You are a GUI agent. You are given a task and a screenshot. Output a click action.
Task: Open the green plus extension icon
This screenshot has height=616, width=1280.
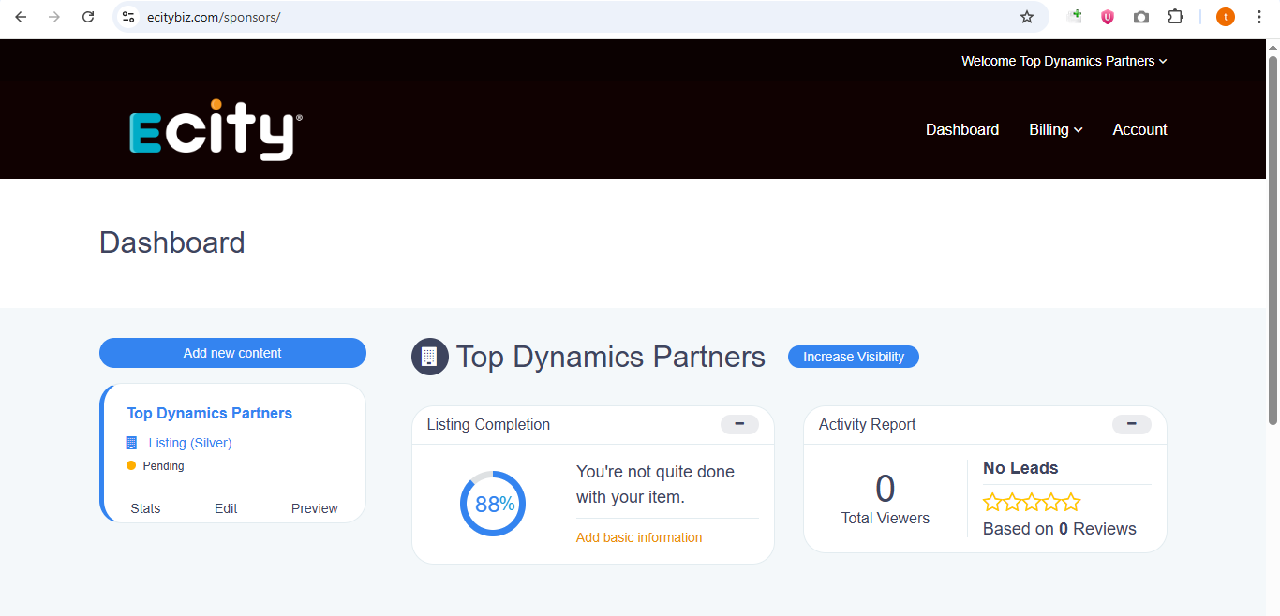tap(1075, 16)
